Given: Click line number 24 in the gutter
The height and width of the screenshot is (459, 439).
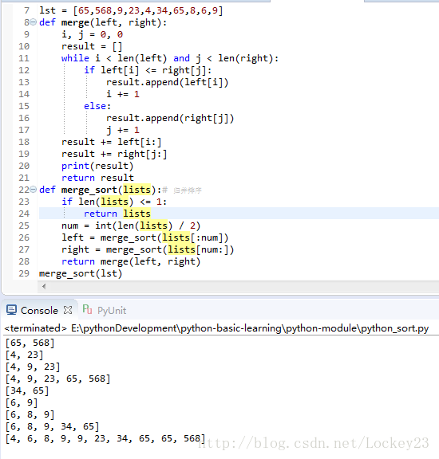Looking at the screenshot, I should 24,214.
